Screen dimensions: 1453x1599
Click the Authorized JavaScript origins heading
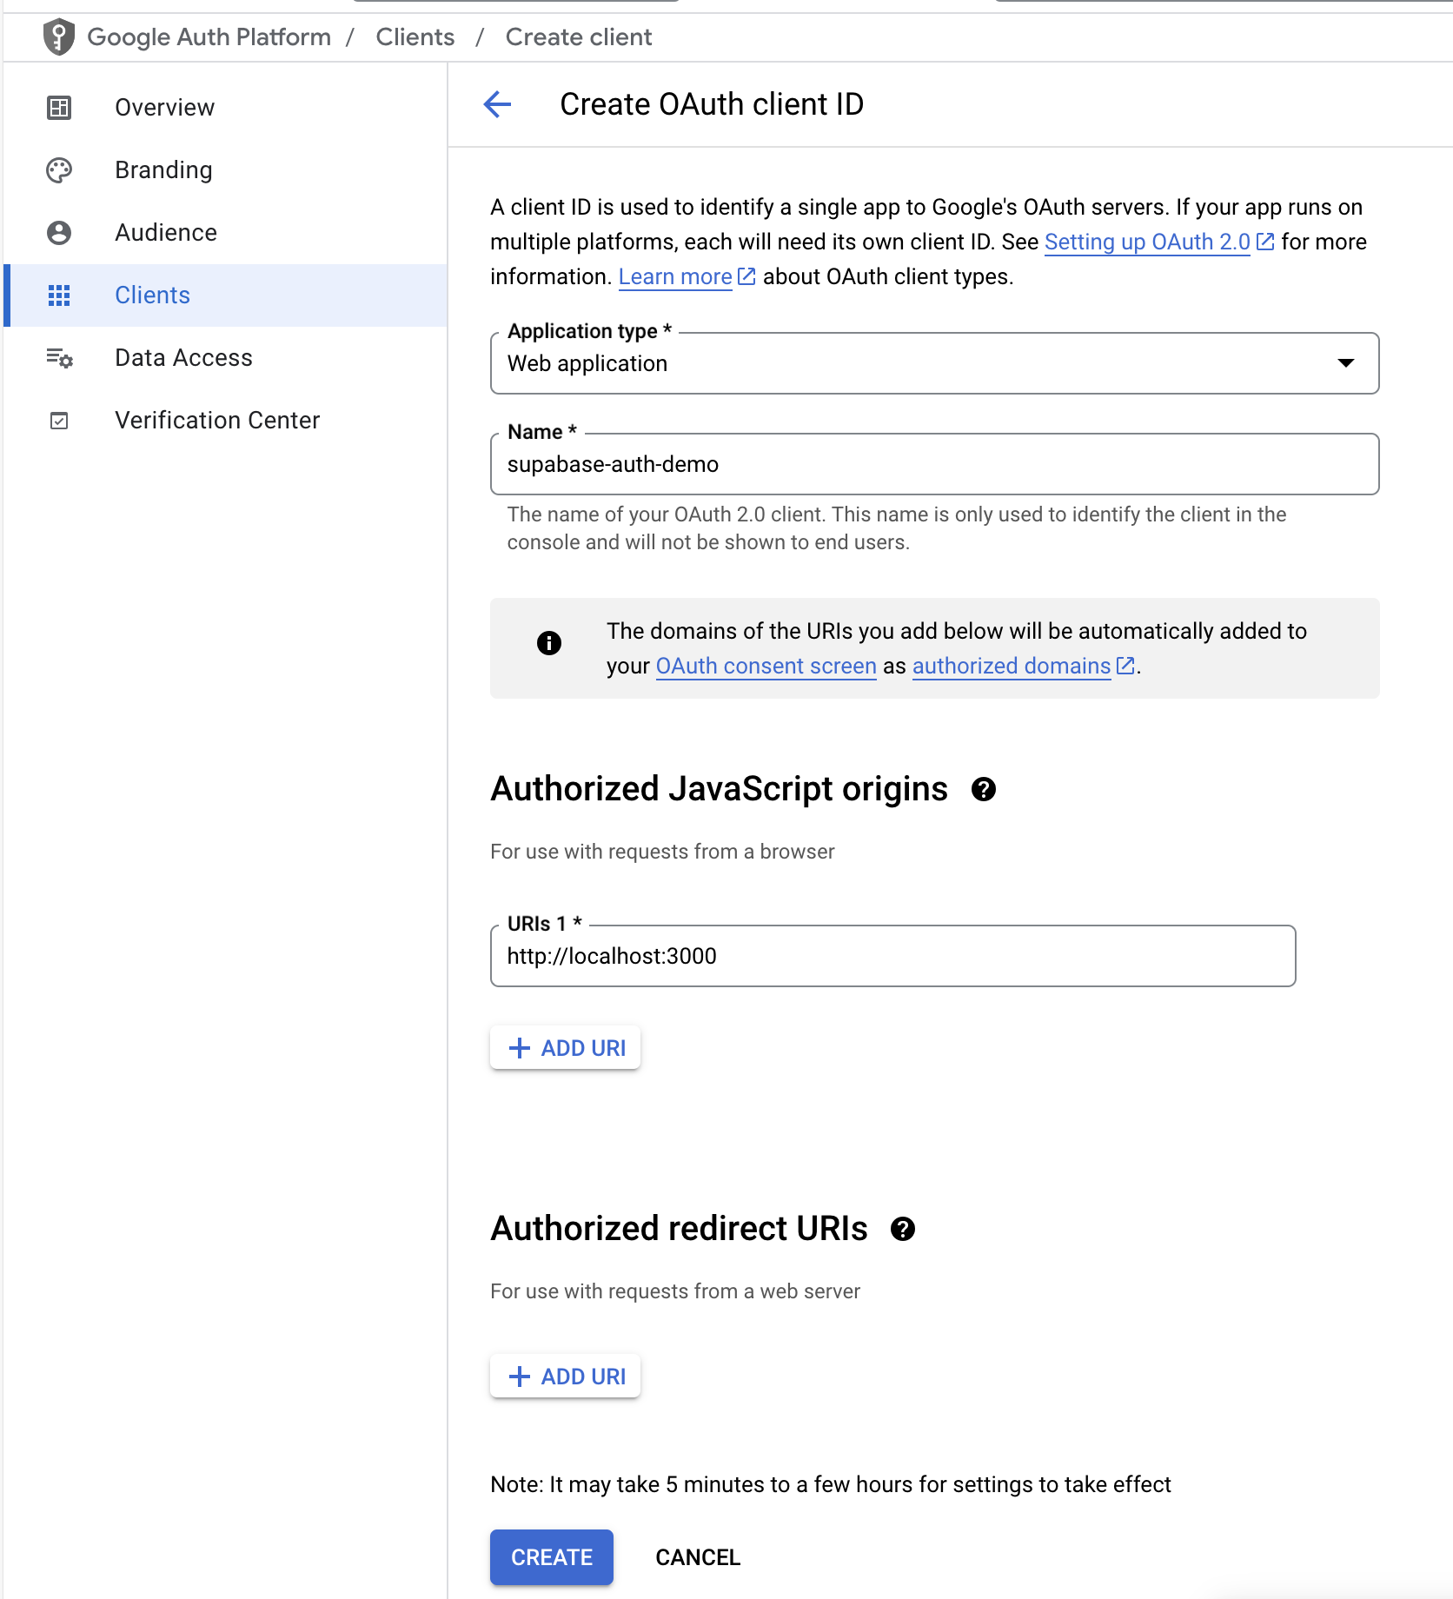click(x=720, y=789)
